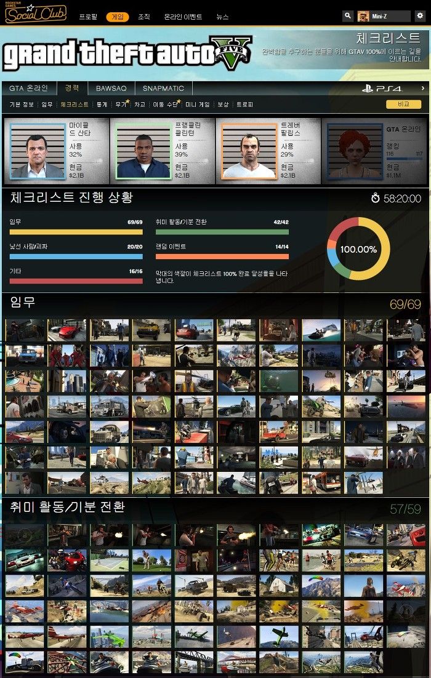Image resolution: width=431 pixels, height=678 pixels.
Task: Open the golf course activity thumbnail
Action: pos(151,560)
